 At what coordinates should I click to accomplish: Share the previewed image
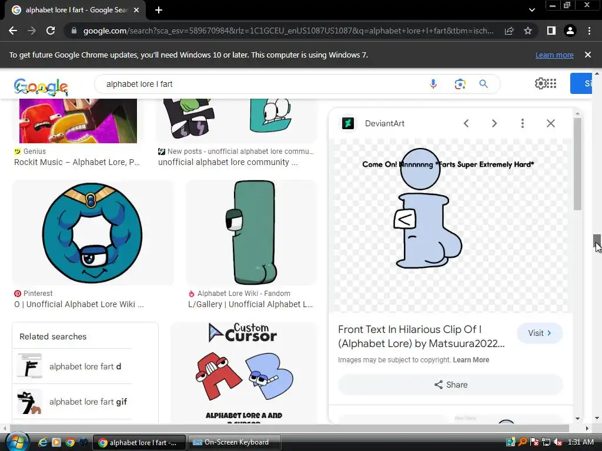tap(450, 385)
